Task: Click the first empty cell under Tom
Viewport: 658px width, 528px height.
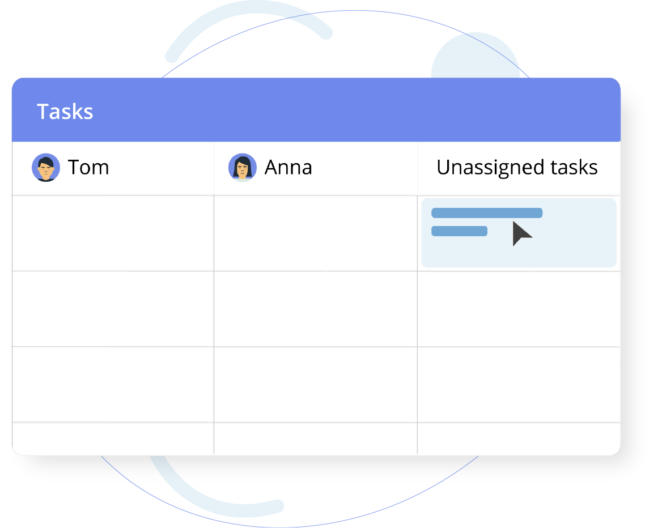Action: 113,233
